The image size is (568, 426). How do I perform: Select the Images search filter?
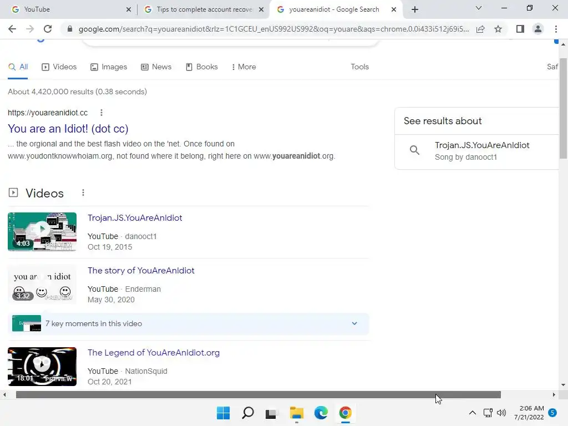[x=109, y=67]
